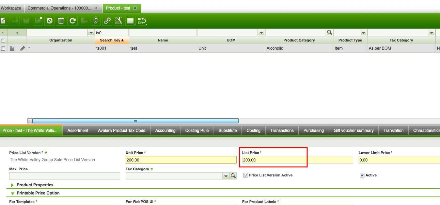Image resolution: width=440 pixels, height=205 pixels.
Task: Click the undo/cancel changes icon
Action: tap(50, 21)
